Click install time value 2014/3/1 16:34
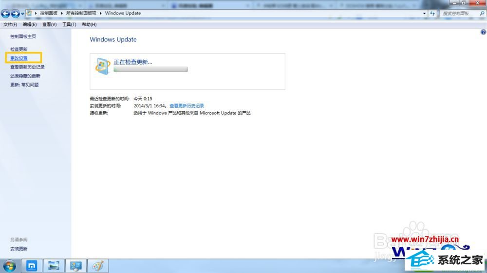 pyautogui.click(x=150, y=106)
